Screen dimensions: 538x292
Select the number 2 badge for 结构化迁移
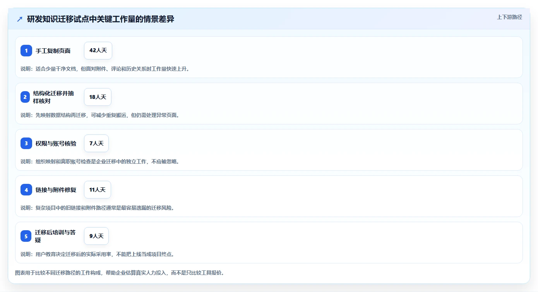coord(25,97)
